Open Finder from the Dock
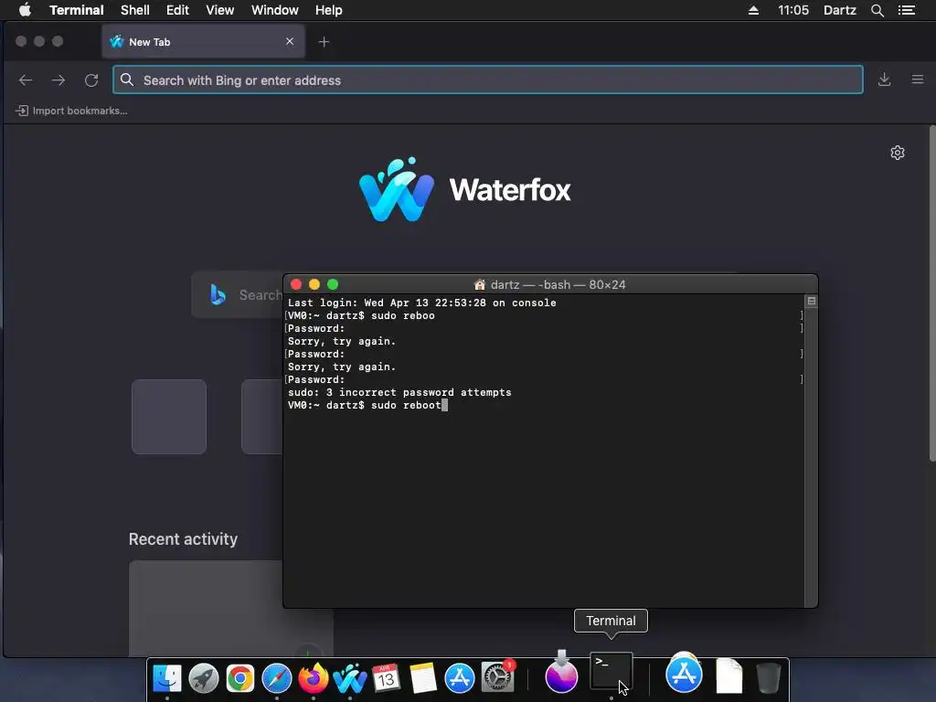936x702 pixels. 167,678
